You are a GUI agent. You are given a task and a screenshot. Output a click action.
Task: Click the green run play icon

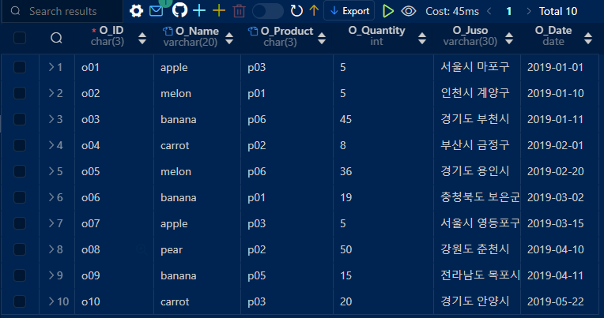click(x=388, y=11)
